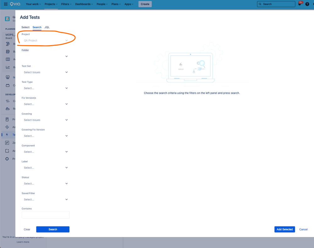
Task: Open the Apps menu
Action: tap(129, 4)
